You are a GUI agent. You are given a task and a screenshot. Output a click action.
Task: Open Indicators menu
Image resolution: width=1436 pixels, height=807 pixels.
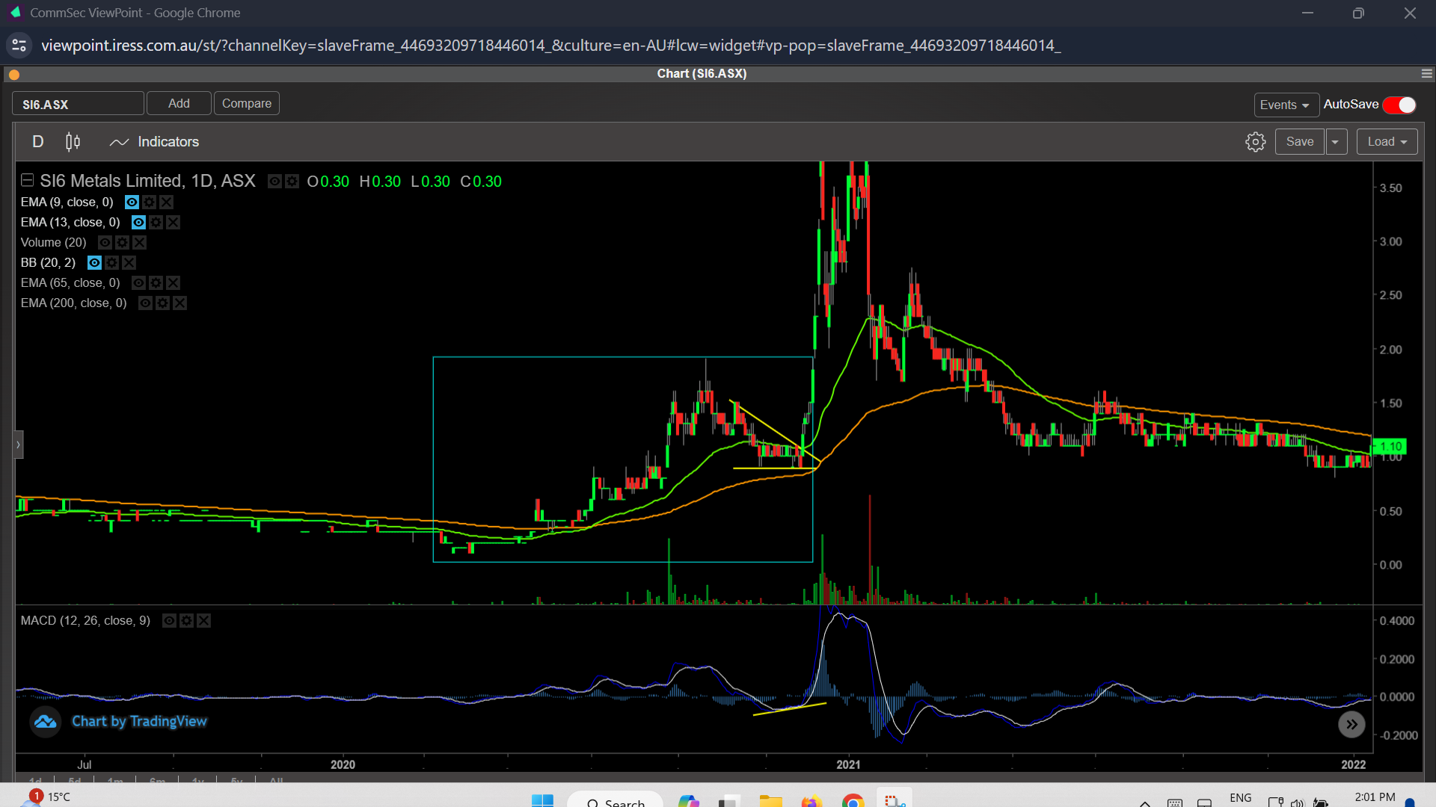(154, 142)
